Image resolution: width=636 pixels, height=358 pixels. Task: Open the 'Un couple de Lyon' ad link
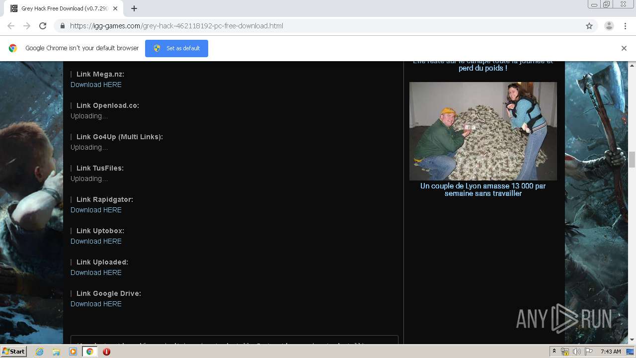[x=483, y=189]
